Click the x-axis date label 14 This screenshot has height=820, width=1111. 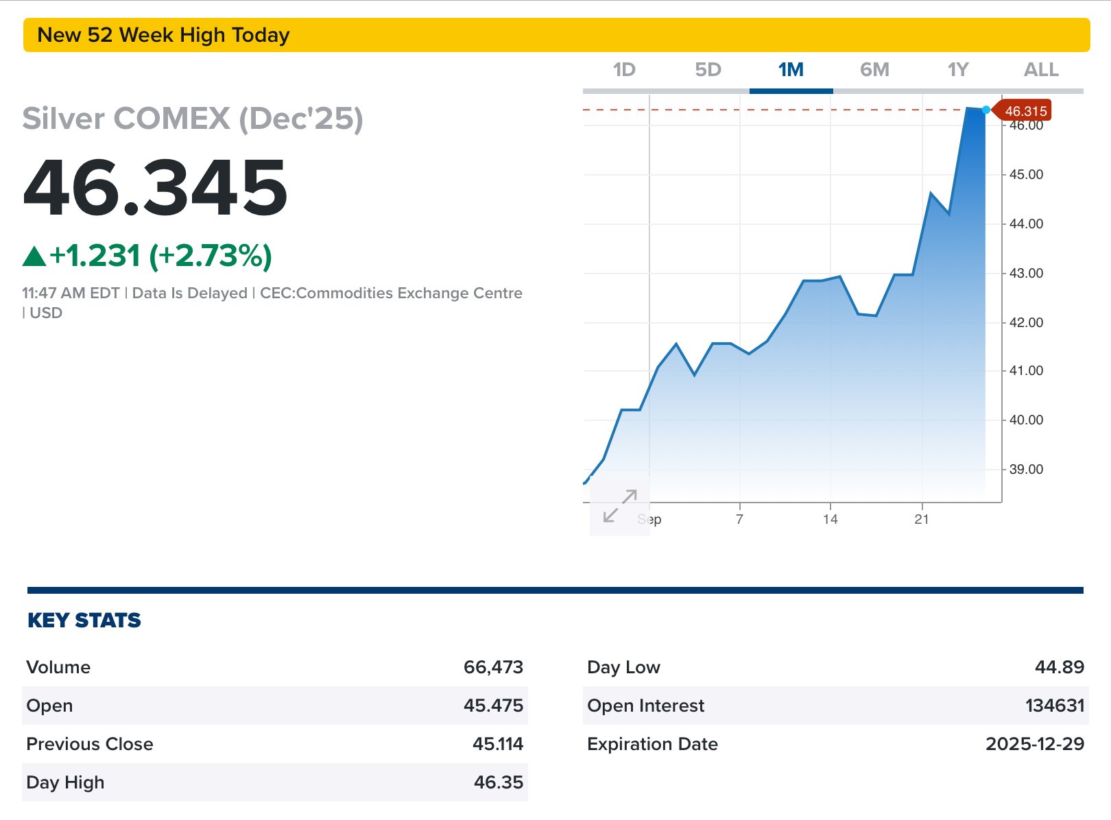pos(831,519)
